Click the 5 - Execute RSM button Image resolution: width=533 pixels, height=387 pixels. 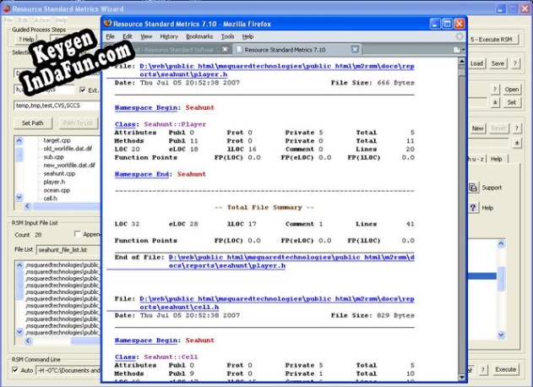point(493,40)
